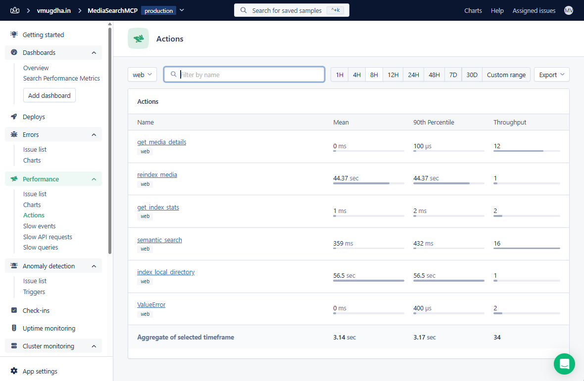Image resolution: width=584 pixels, height=381 pixels.
Task: Click the Add dashboard button
Action: tap(49, 95)
